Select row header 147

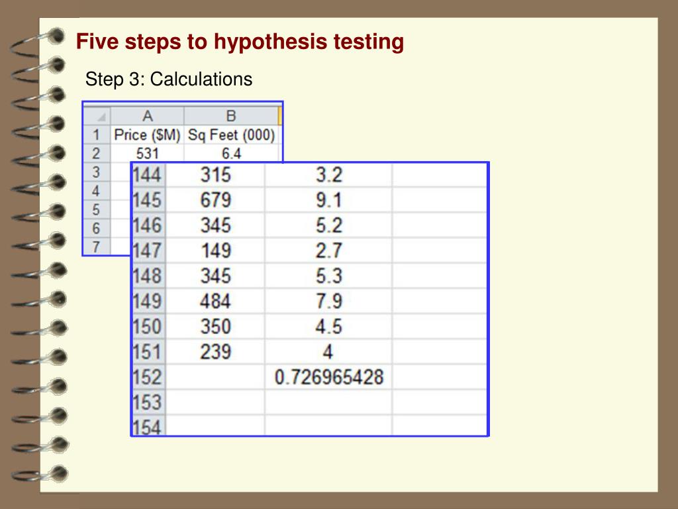tap(148, 250)
